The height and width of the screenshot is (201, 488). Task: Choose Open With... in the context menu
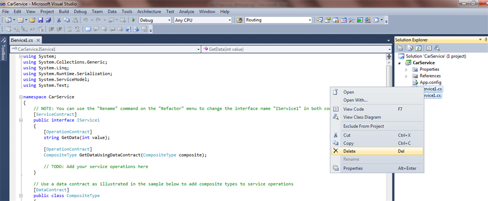tap(376, 100)
